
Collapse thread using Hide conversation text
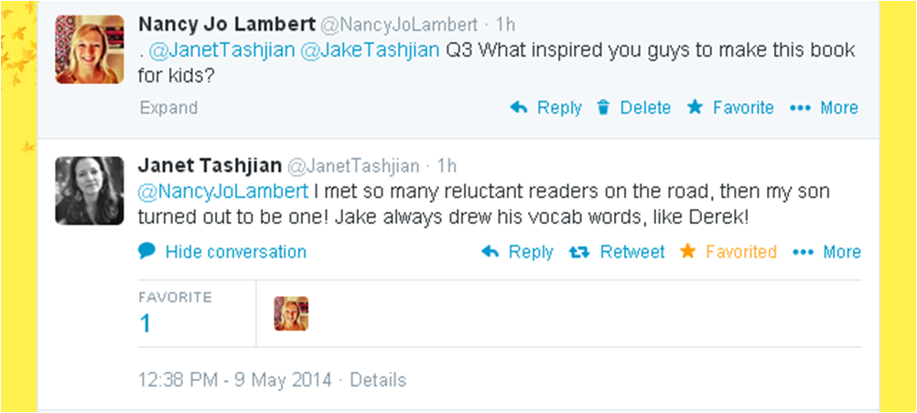tap(236, 252)
